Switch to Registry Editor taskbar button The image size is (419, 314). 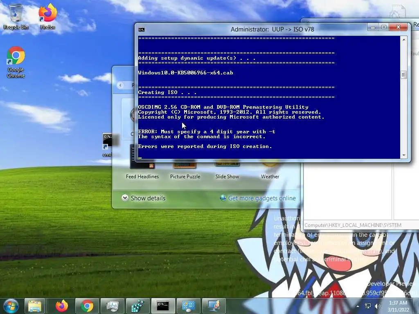point(137,306)
